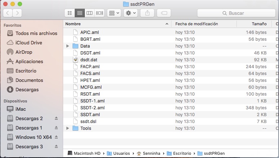Viewport: 279px width, 158px height.
Task: Click the Buscar search field
Action: coord(236,13)
